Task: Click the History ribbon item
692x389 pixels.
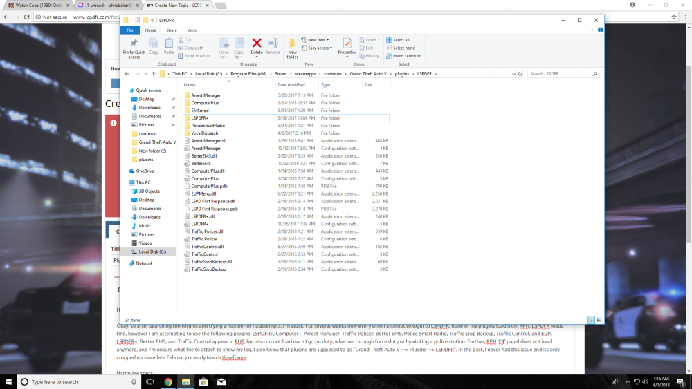Action: coord(369,56)
